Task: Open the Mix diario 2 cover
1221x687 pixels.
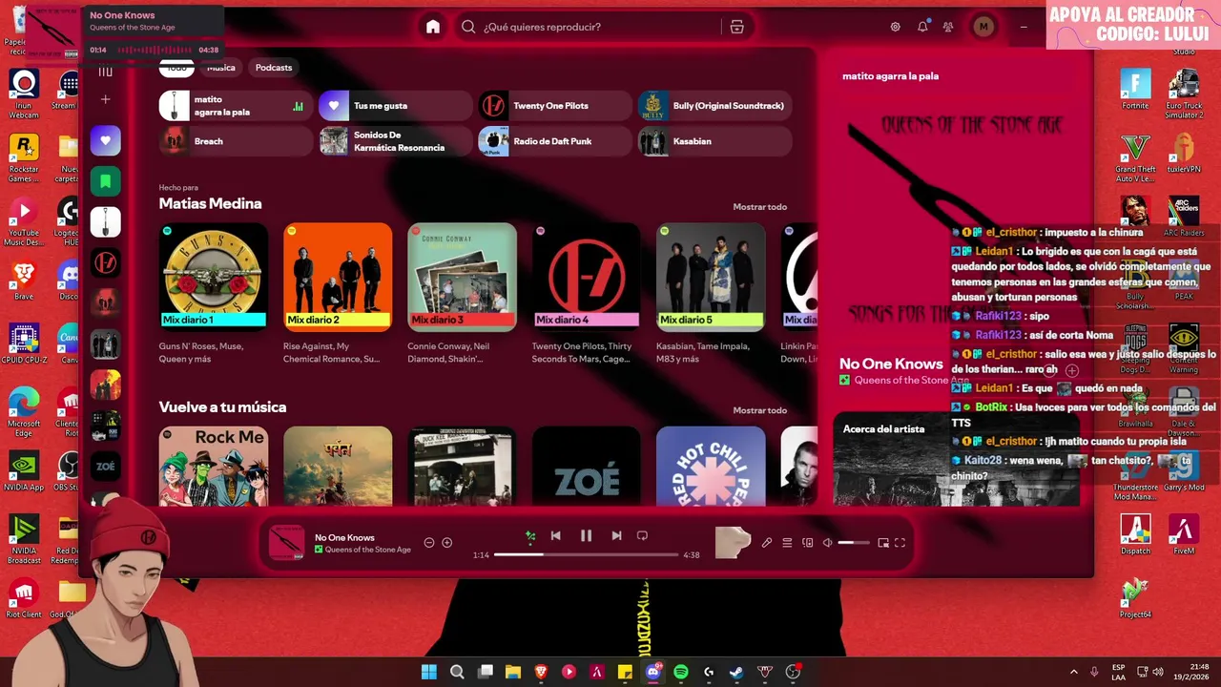Action: coord(338,277)
